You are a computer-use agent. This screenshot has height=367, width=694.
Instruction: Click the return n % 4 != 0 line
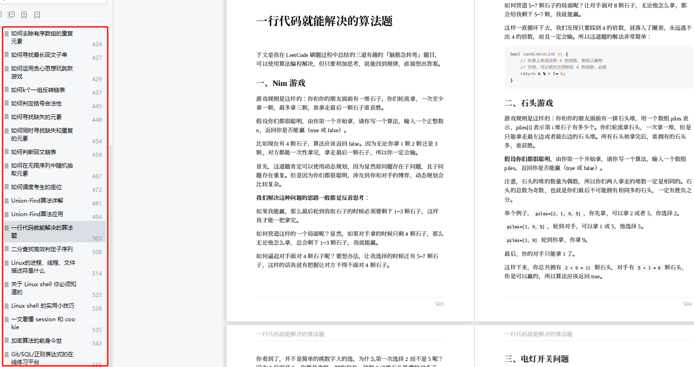point(543,74)
